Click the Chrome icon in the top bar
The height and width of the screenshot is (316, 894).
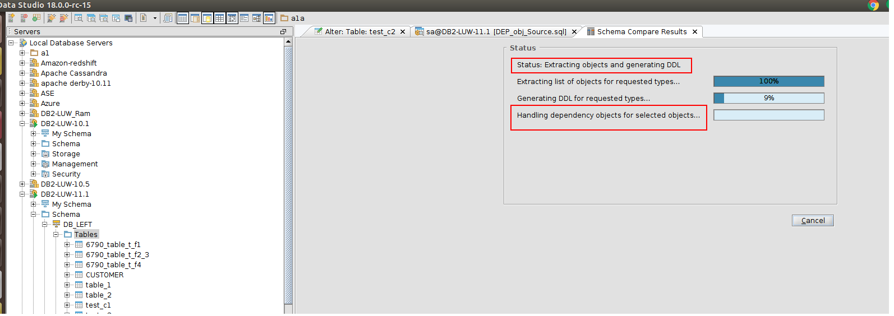(x=873, y=5)
